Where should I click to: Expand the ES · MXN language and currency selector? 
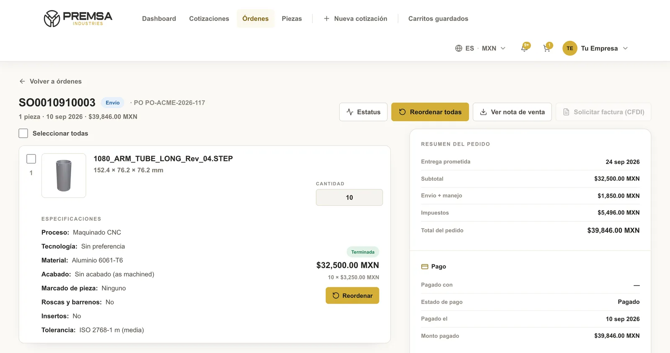(x=481, y=48)
